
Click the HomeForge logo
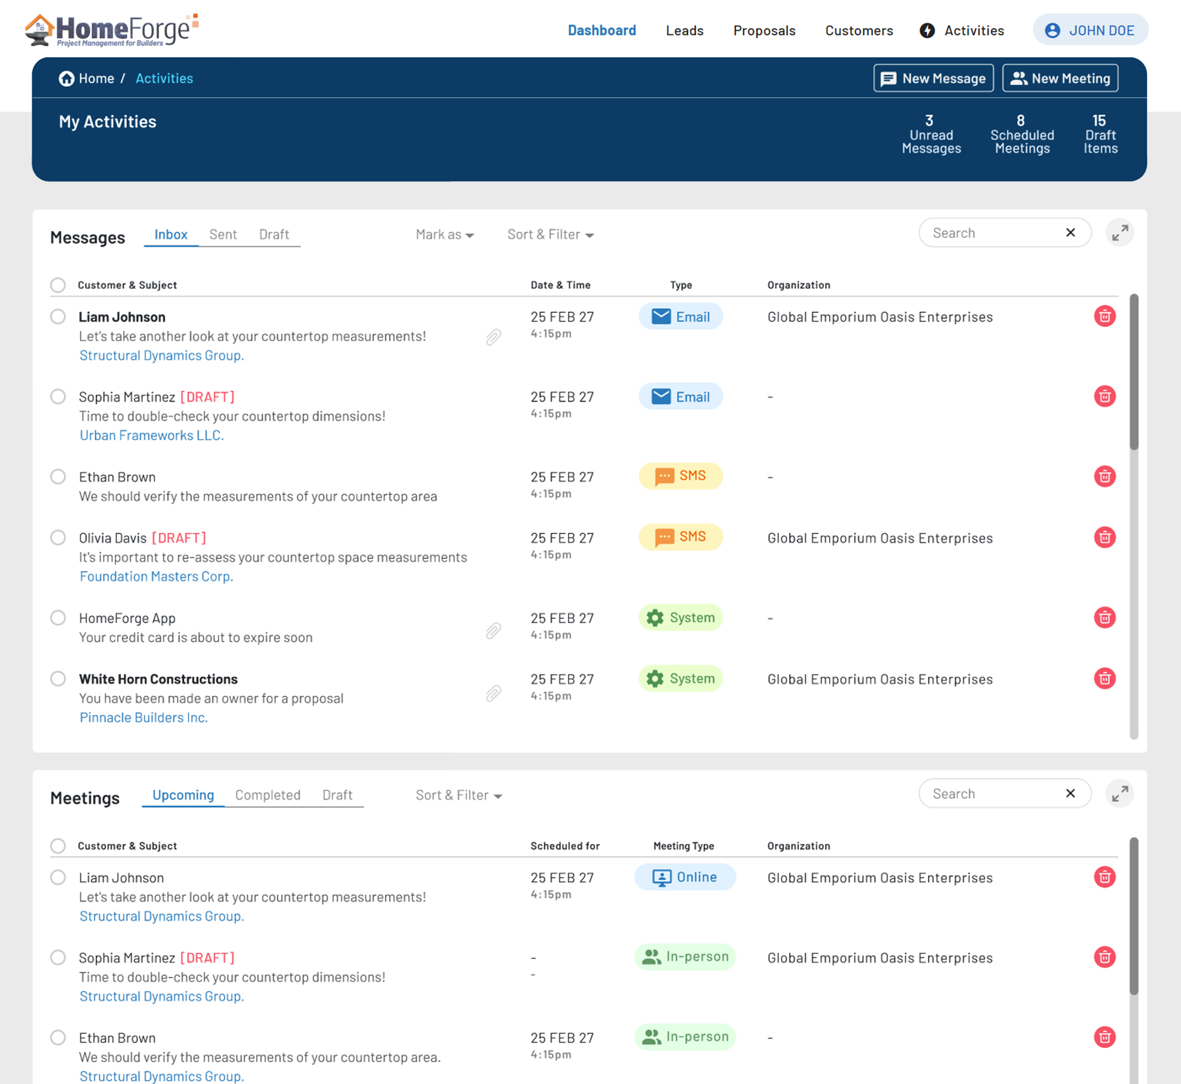[x=112, y=30]
